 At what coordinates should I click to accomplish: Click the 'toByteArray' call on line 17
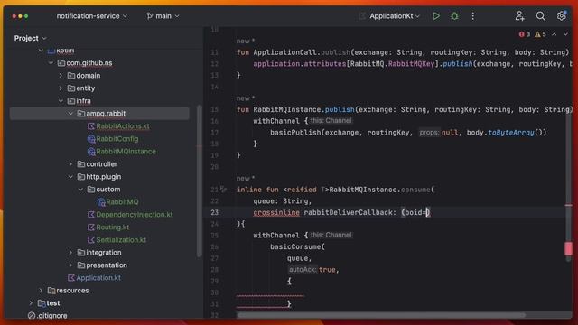511,133
